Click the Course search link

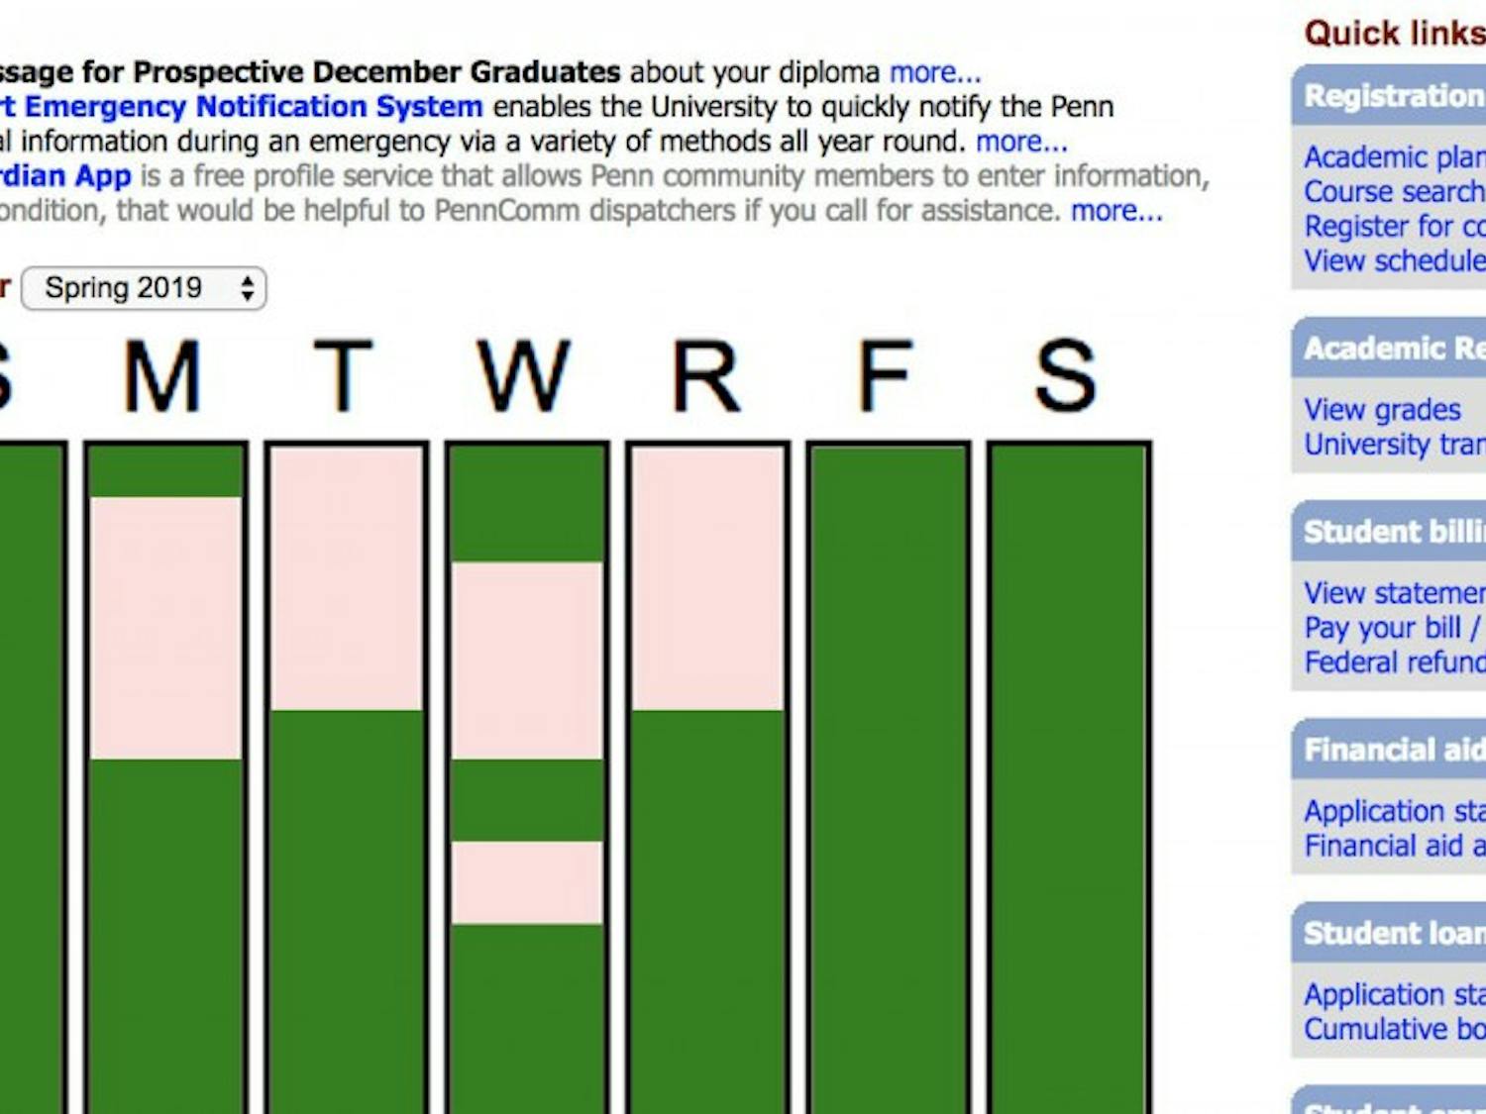coord(1392,192)
